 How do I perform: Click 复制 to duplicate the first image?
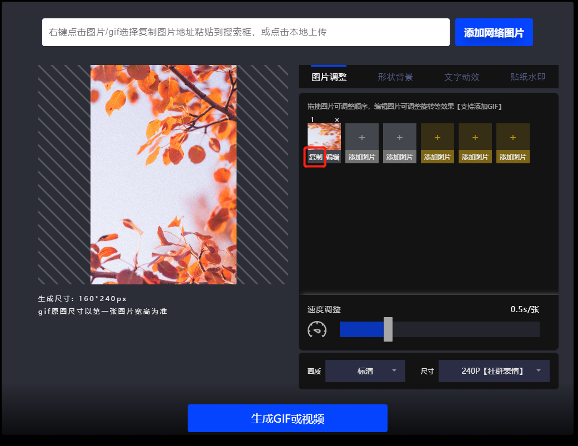pos(314,157)
